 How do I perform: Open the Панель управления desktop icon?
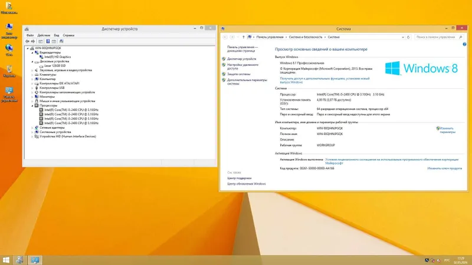[x=9, y=94]
